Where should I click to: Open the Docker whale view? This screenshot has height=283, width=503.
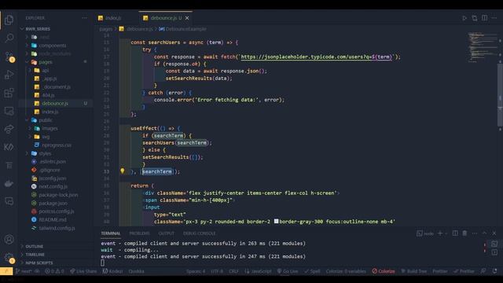(x=9, y=183)
